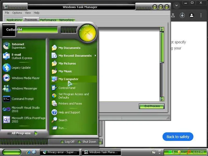Switch to the Networking tab
The image size is (208, 156).
click(67, 20)
